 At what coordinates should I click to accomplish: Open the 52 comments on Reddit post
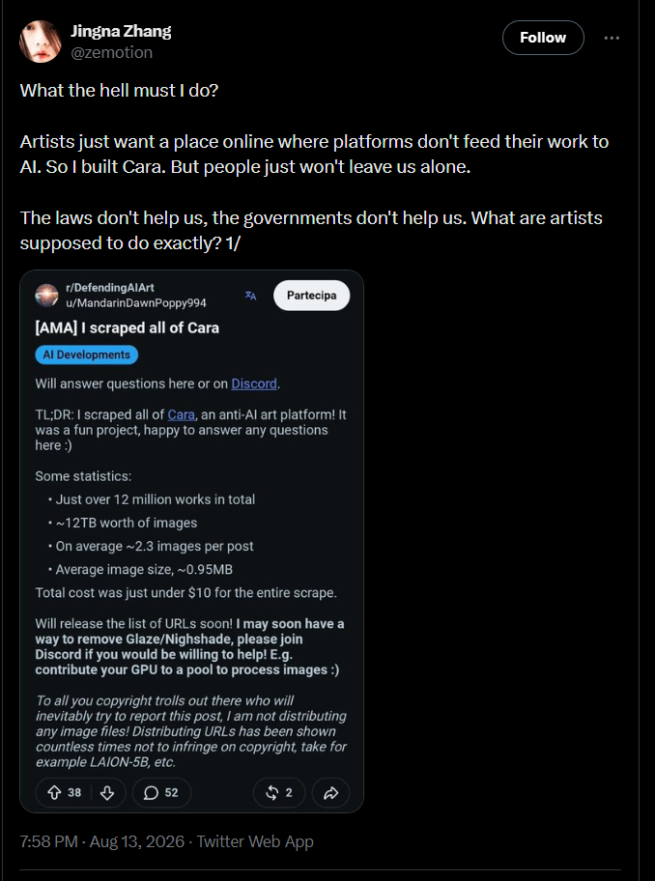click(x=161, y=792)
